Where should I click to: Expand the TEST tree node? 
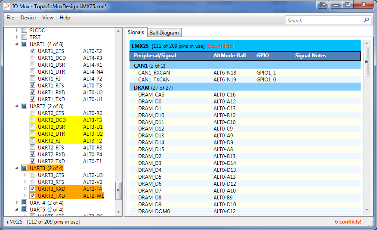(x=17, y=37)
